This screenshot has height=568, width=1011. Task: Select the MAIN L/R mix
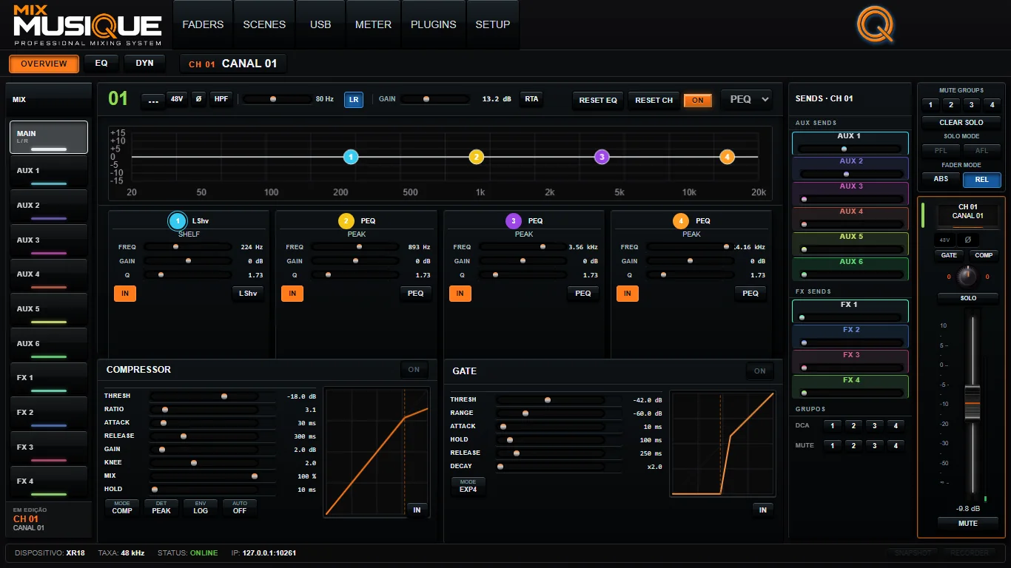(x=49, y=138)
